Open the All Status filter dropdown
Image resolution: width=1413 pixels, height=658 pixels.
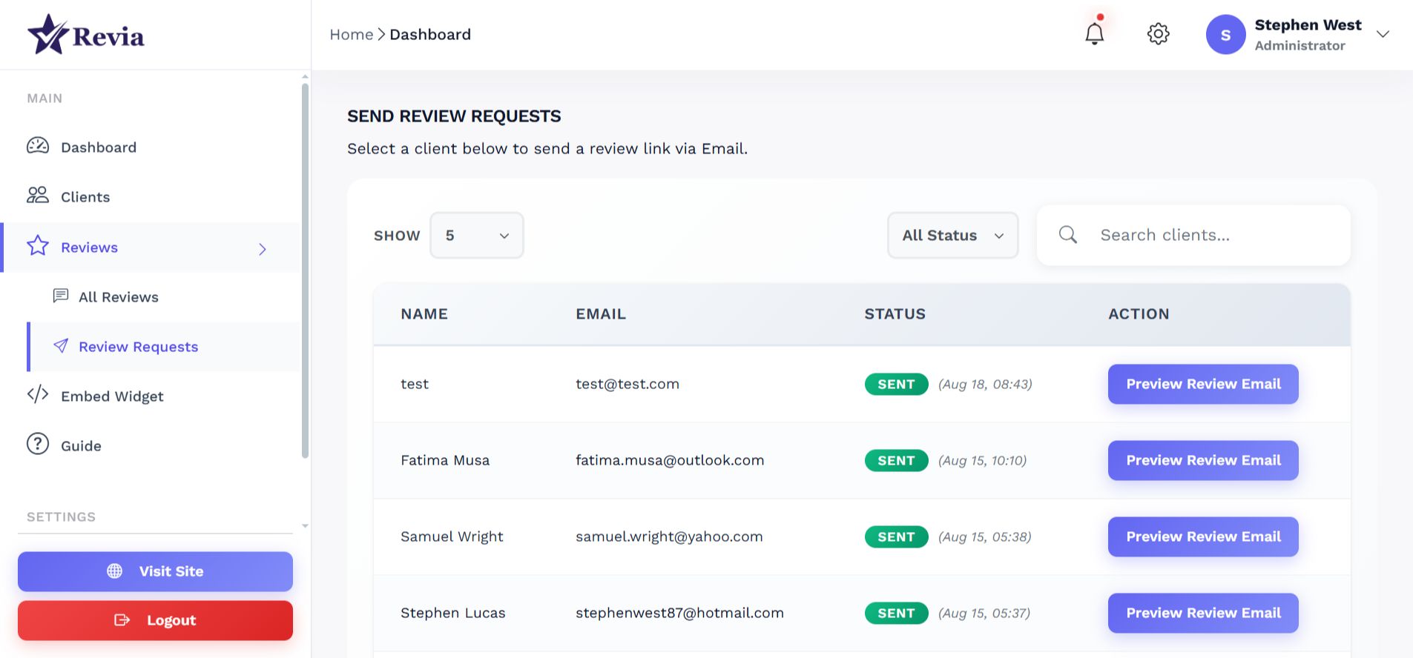pyautogui.click(x=952, y=236)
